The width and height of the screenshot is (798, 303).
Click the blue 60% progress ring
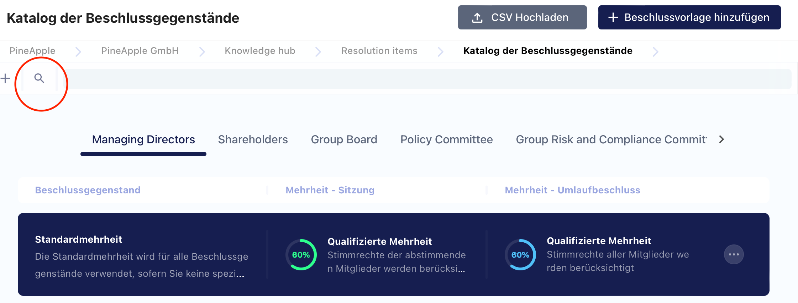[520, 255]
